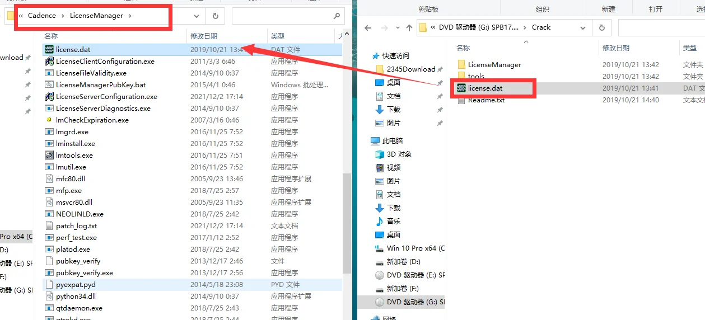Image resolution: width=705 pixels, height=320 pixels.
Task: Click the search box in Crack window
Action: pyautogui.click(x=661, y=27)
